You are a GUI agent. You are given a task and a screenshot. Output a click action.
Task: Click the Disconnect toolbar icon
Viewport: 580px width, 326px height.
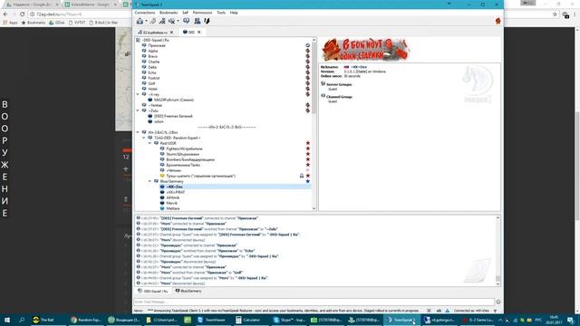153,21
